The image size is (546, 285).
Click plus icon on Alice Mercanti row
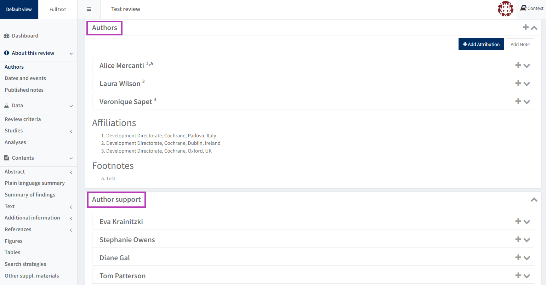(x=518, y=65)
